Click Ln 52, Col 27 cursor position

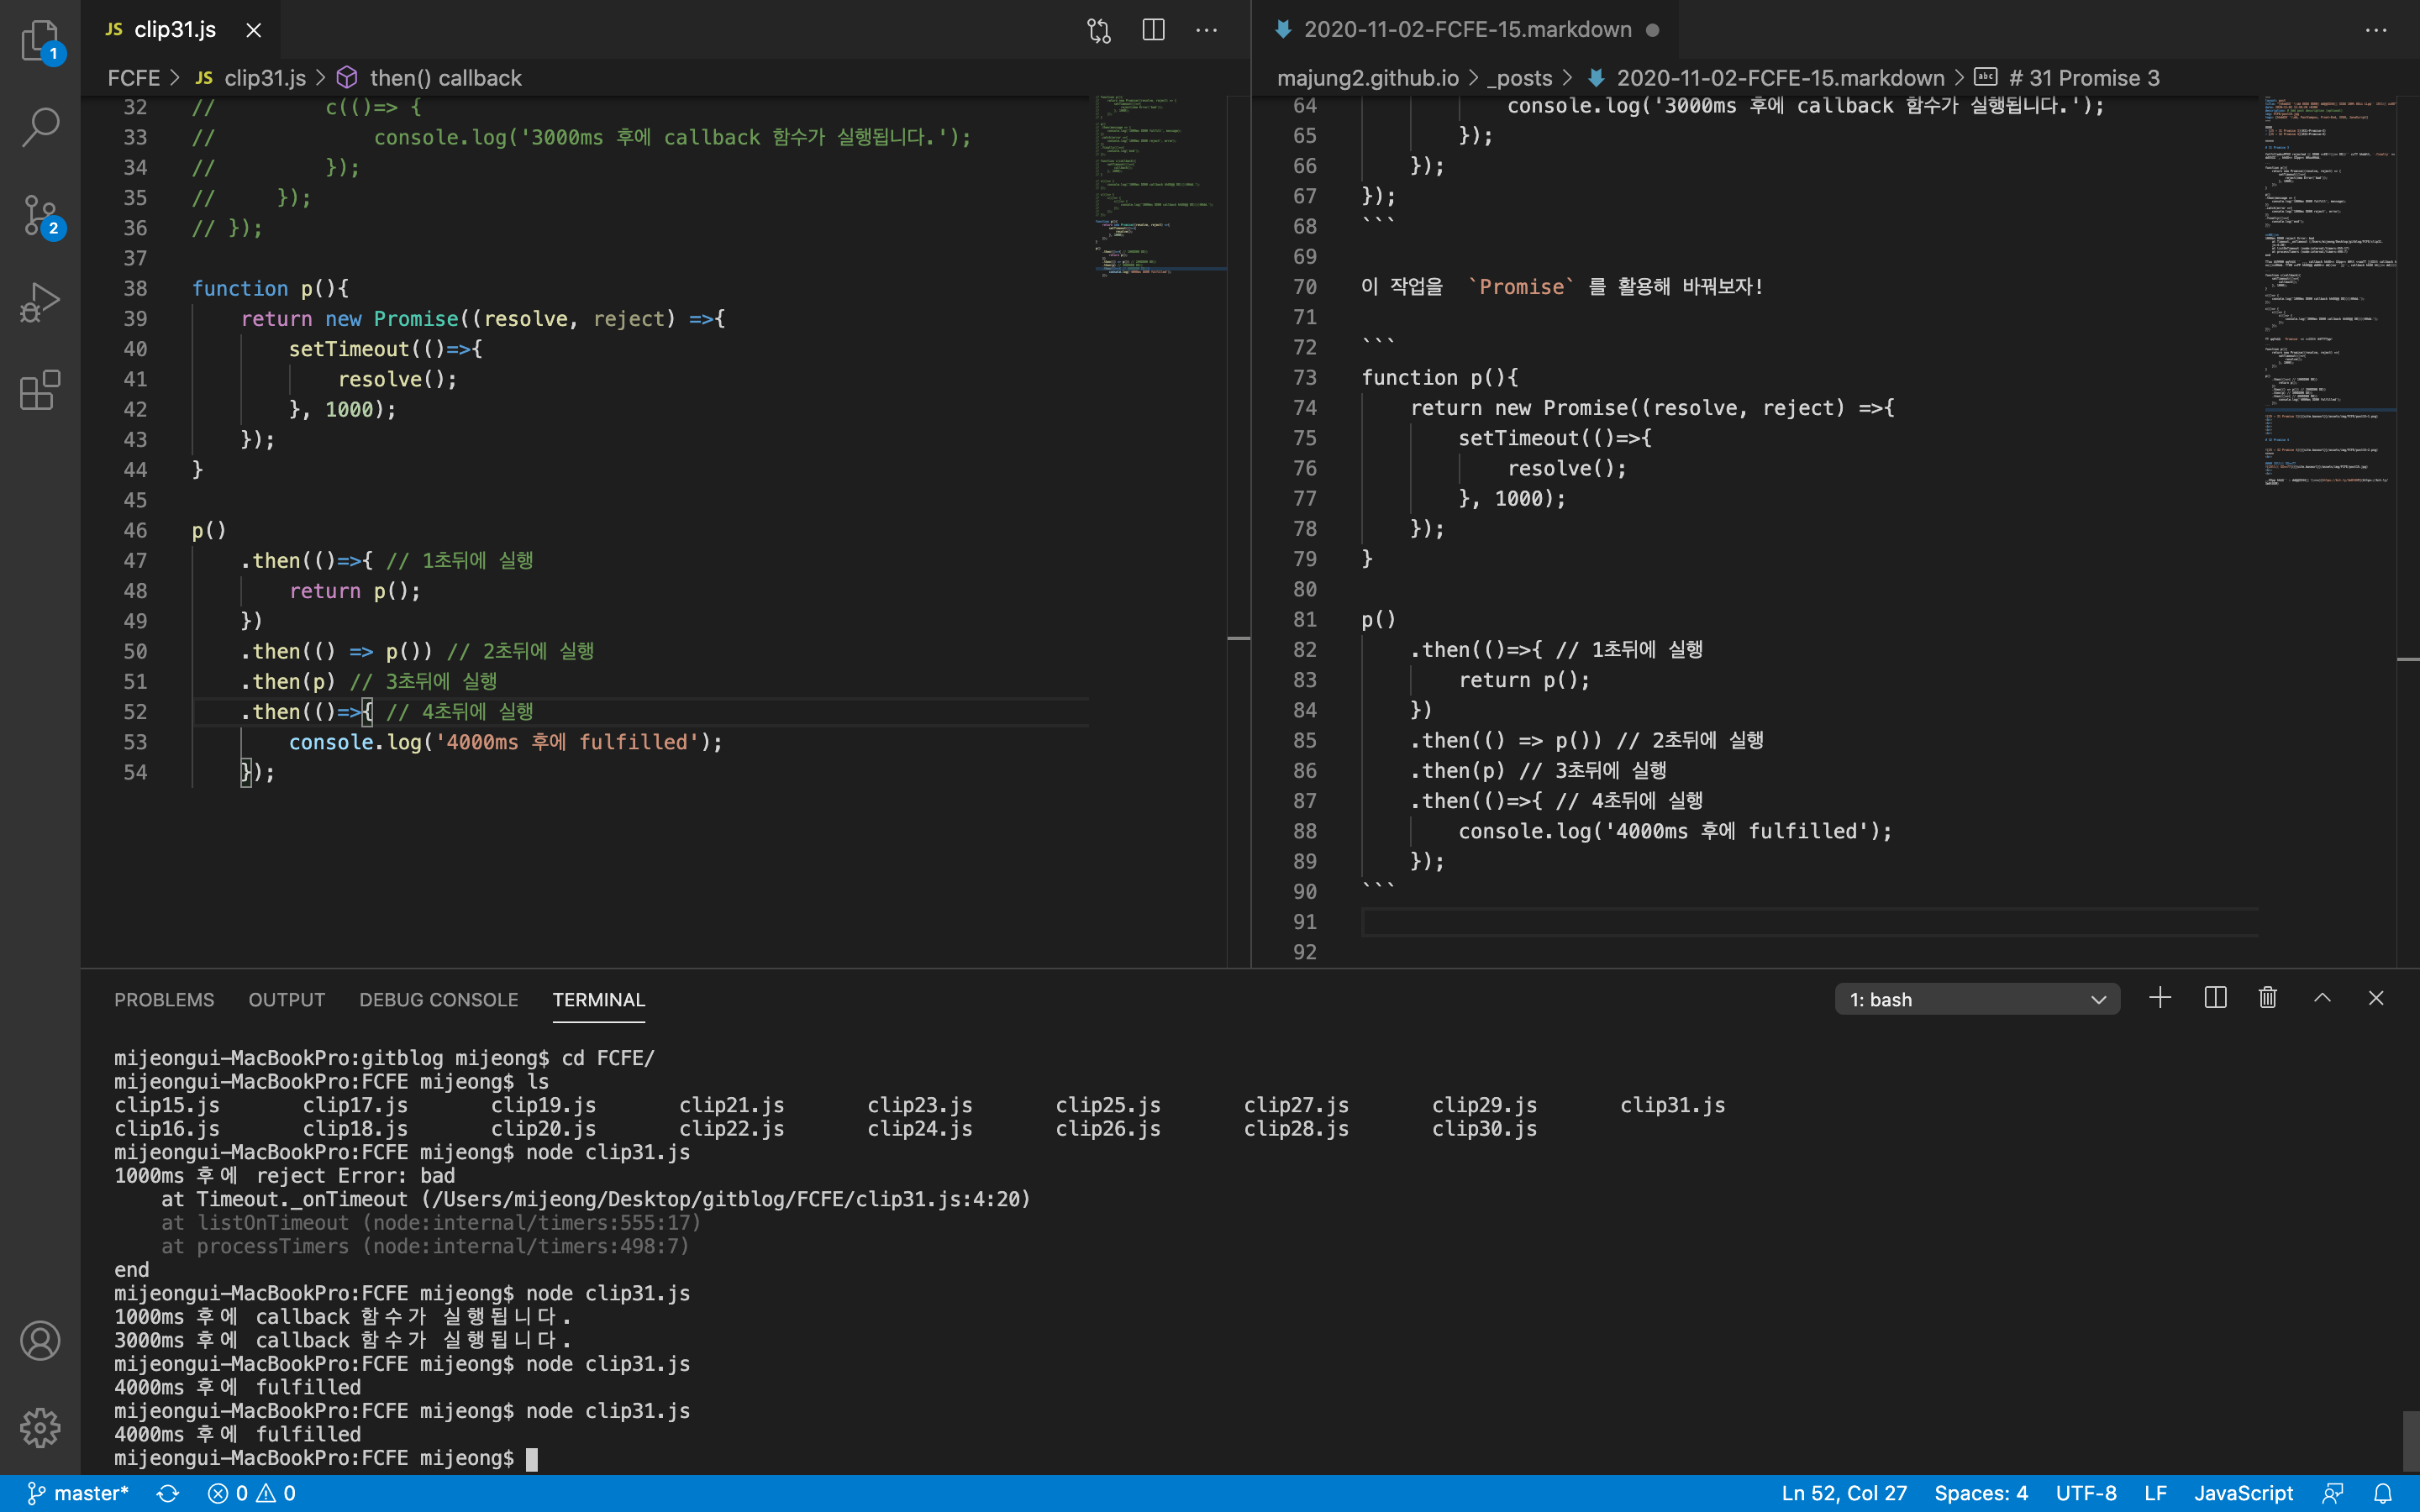click(1844, 1493)
